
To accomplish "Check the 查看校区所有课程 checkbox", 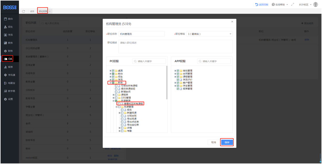I will coord(119,104).
